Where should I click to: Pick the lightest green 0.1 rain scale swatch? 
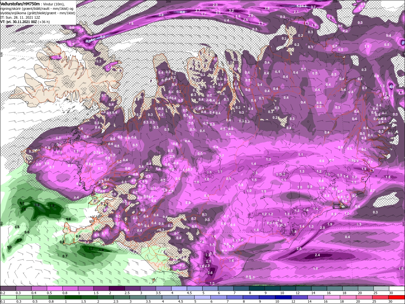tap(8, 297)
